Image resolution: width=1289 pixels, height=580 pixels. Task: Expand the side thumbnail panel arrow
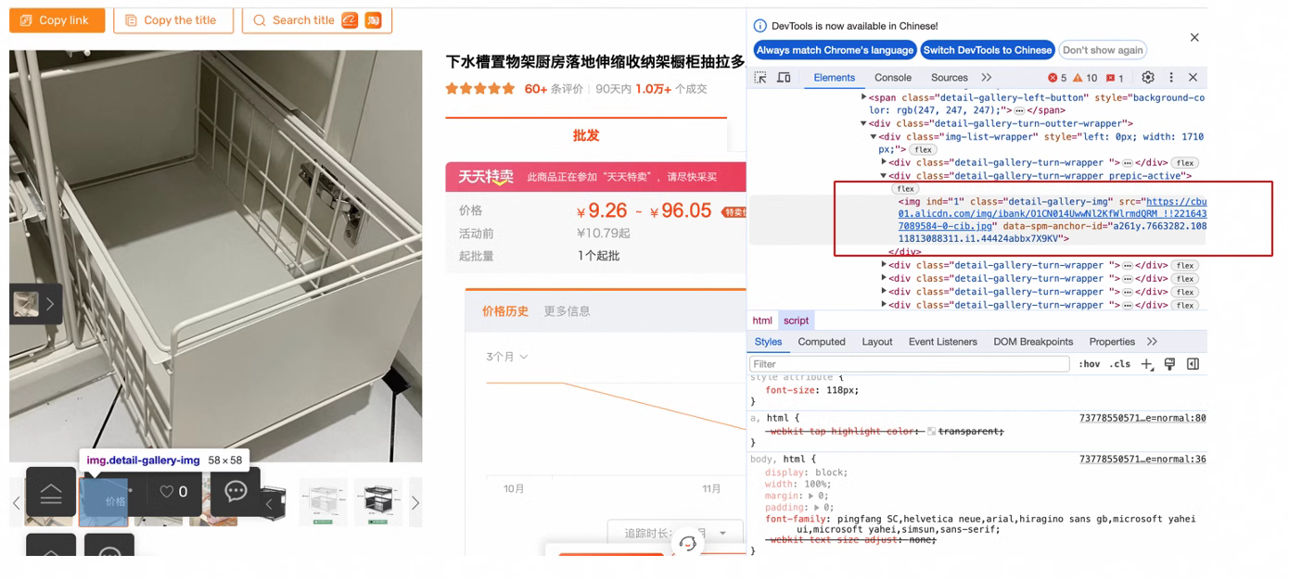50,304
